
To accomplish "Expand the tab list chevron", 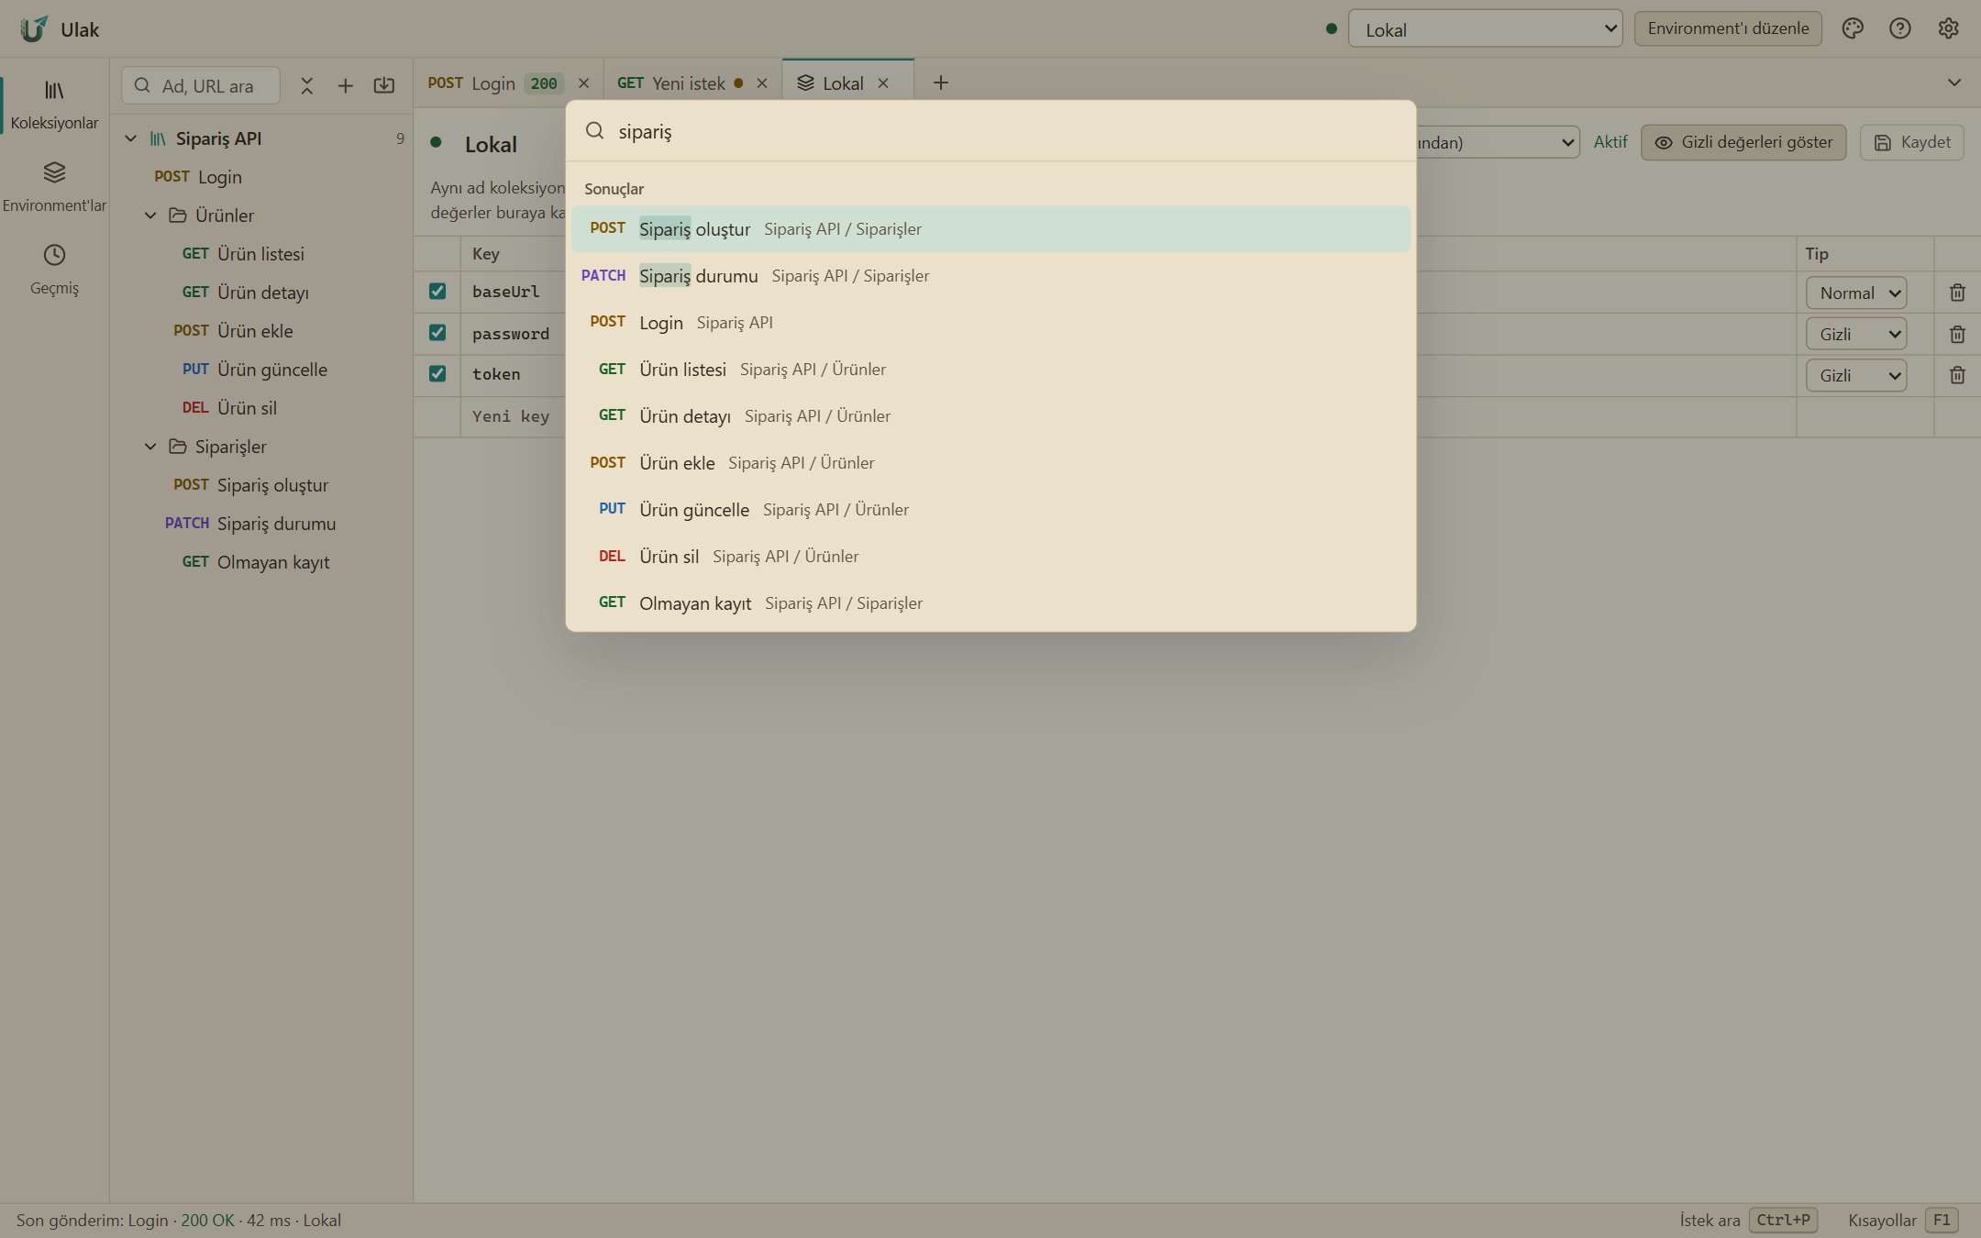I will click(1954, 83).
